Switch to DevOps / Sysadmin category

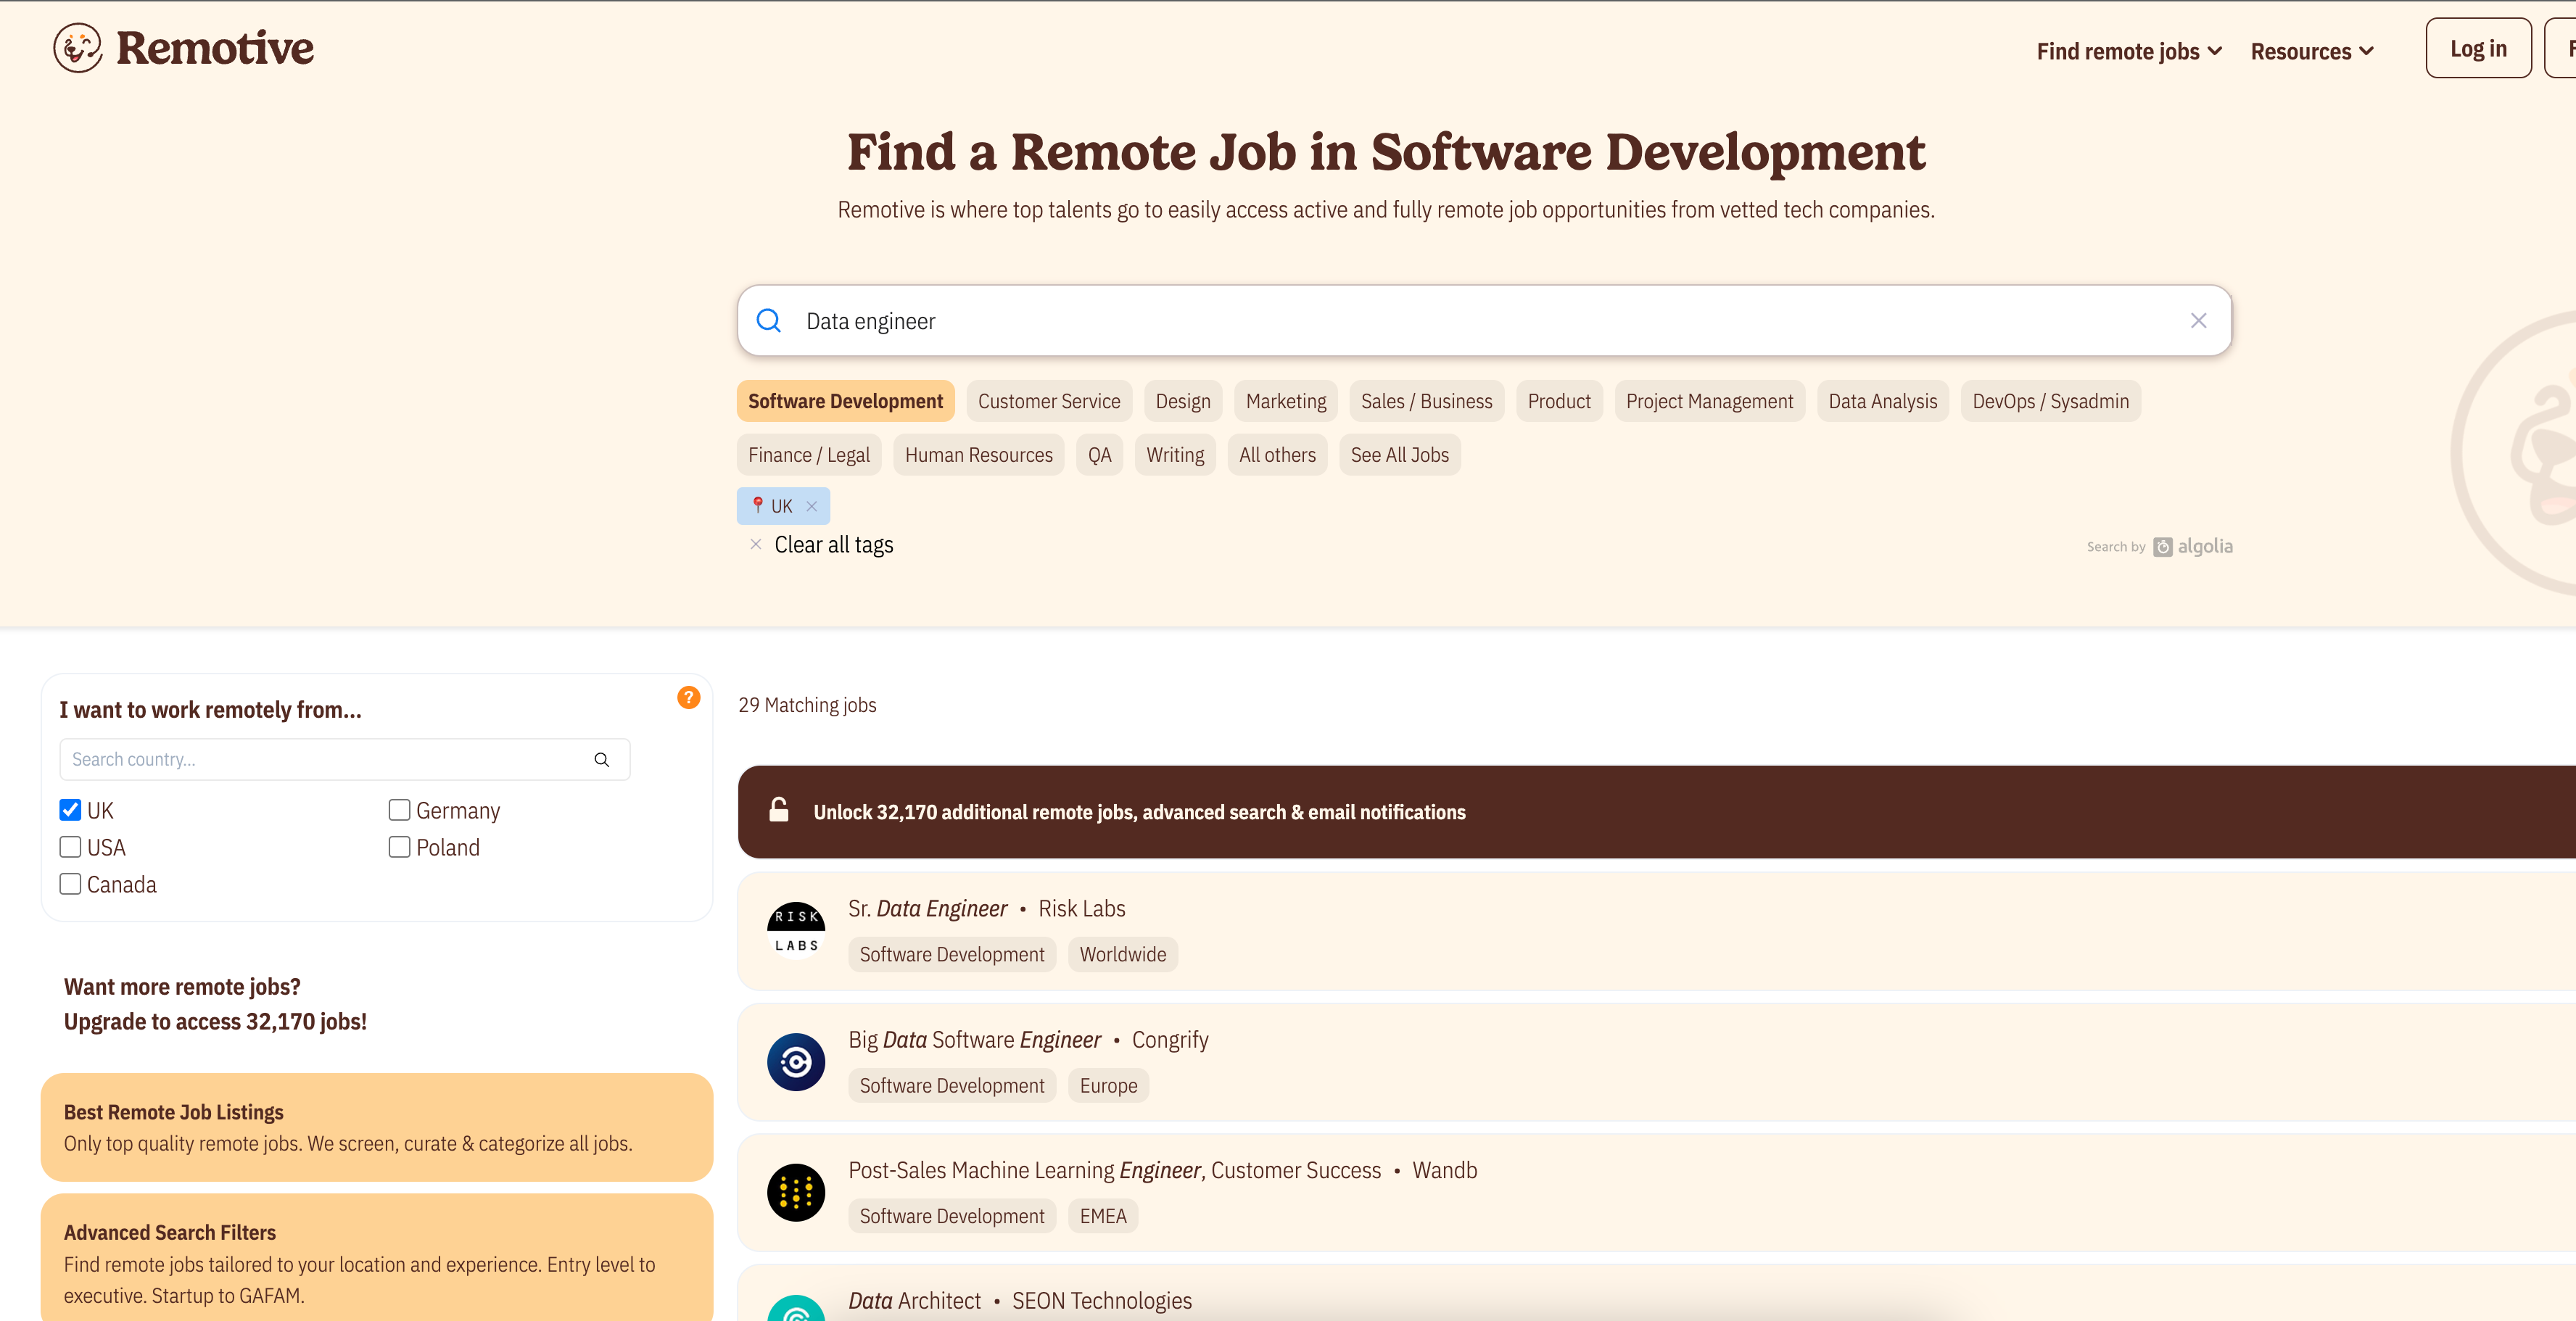(x=2050, y=401)
